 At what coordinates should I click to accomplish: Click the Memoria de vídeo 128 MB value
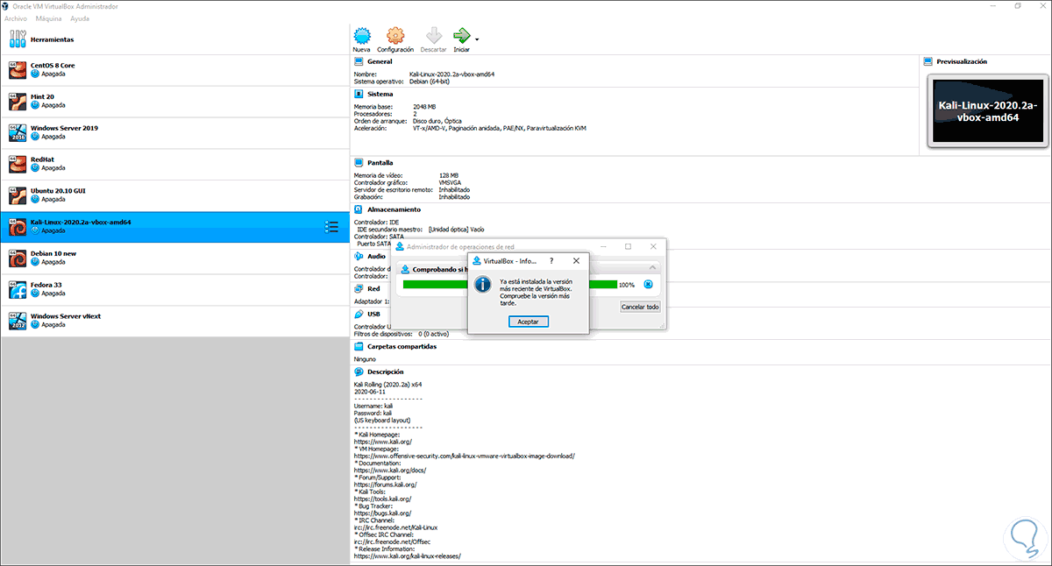448,175
